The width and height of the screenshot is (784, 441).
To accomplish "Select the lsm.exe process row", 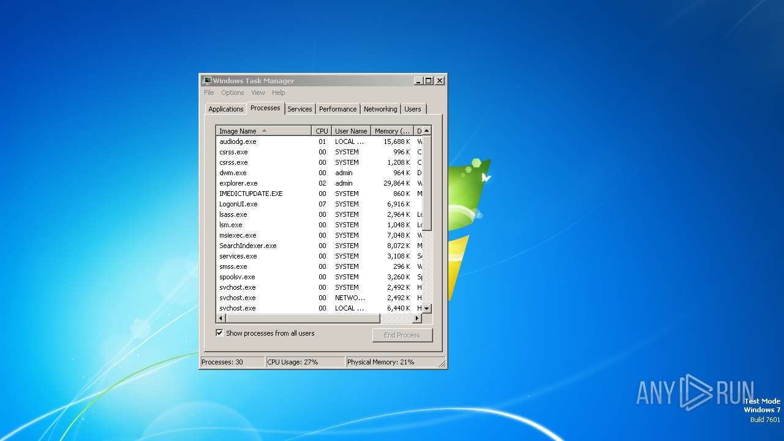I will (x=319, y=225).
